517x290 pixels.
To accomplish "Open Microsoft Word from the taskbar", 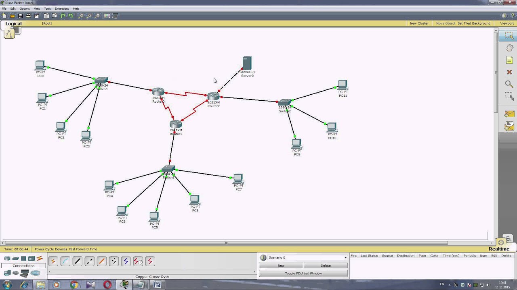I will click(158, 285).
